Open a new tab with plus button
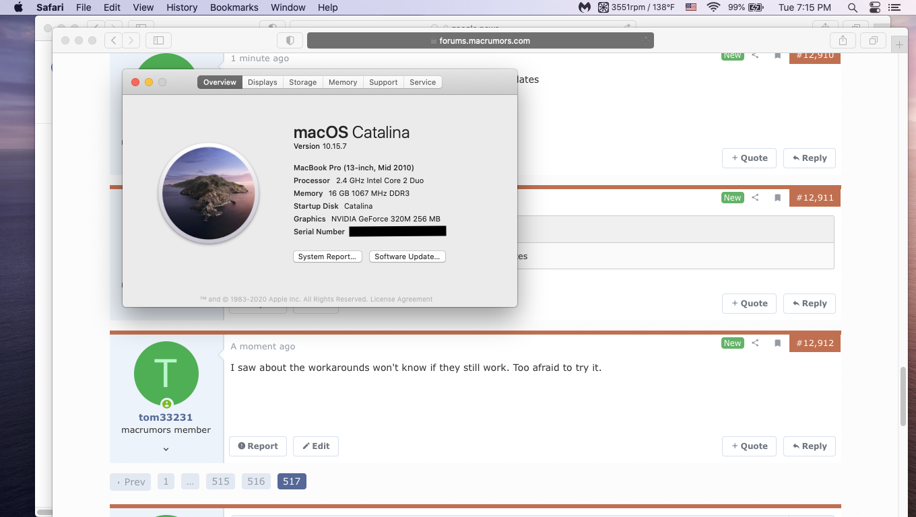The height and width of the screenshot is (517, 916). [x=899, y=44]
